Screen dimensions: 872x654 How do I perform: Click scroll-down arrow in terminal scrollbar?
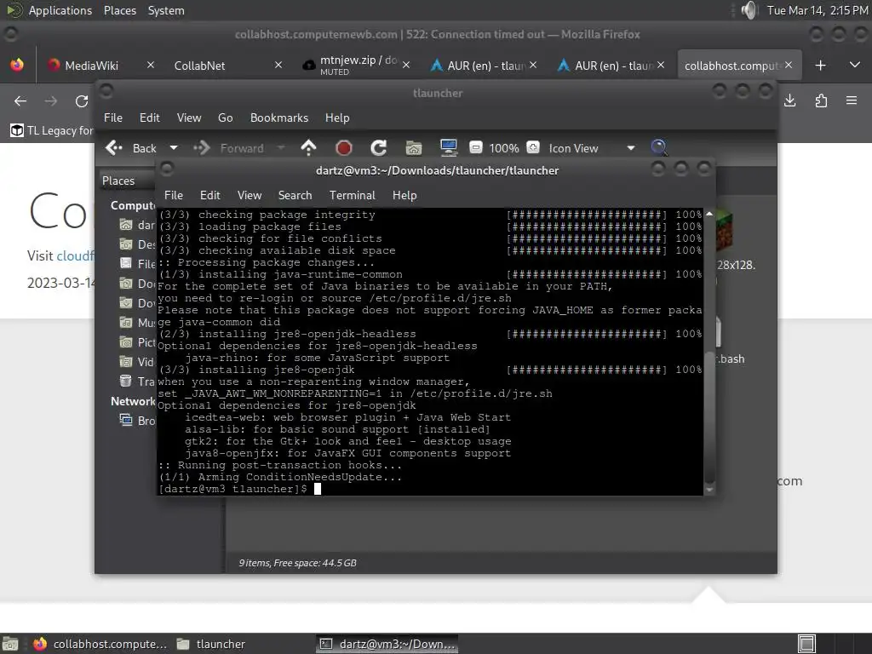[x=709, y=490]
